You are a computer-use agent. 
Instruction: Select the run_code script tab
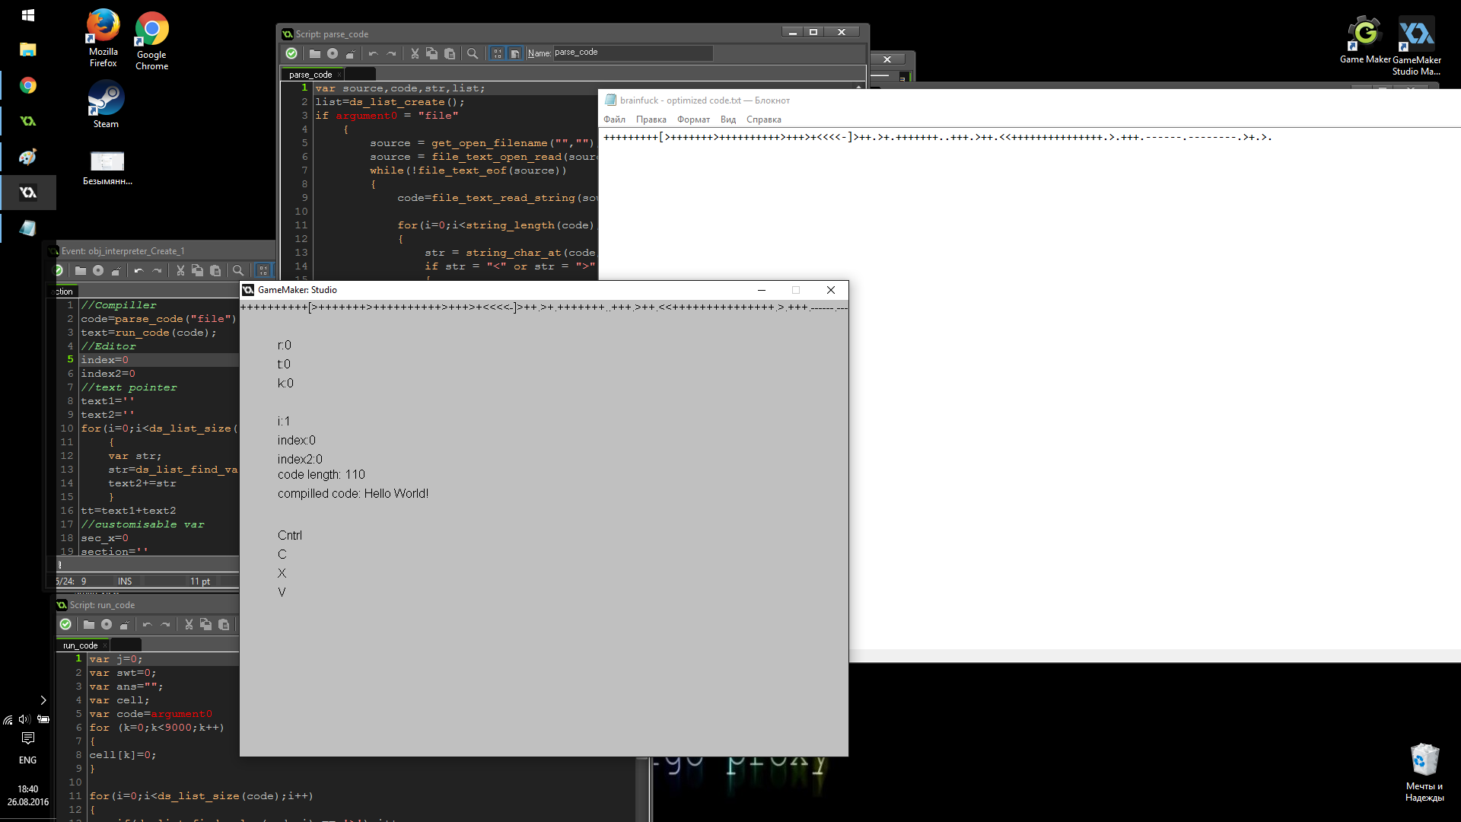(80, 645)
